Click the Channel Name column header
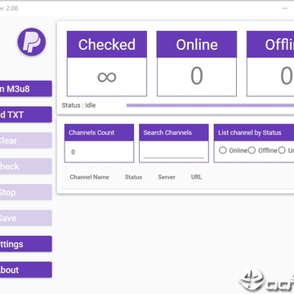 (x=89, y=177)
